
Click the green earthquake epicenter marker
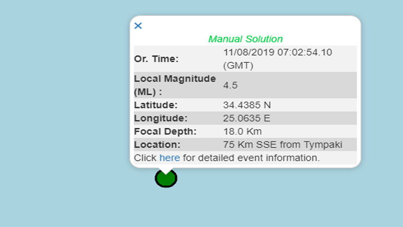coord(166,179)
